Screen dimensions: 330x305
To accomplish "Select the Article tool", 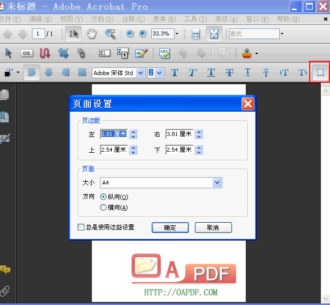I will [x=45, y=53].
